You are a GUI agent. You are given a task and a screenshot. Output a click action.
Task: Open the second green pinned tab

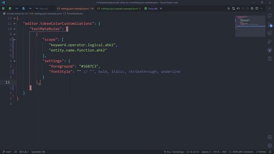point(10,9)
